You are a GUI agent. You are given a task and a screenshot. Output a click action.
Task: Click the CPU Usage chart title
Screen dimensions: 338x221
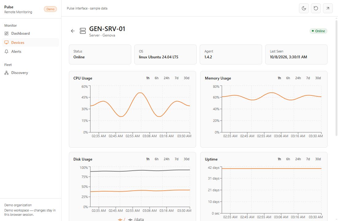[83, 78]
